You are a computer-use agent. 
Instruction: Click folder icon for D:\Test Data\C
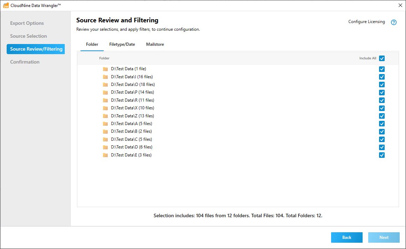point(105,139)
